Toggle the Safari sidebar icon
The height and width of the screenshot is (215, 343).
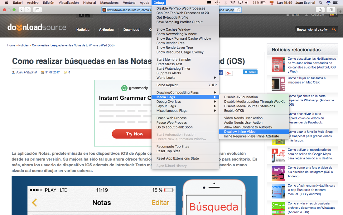pyautogui.click(x=37, y=10)
